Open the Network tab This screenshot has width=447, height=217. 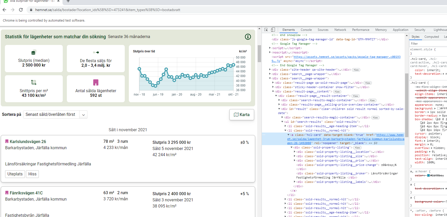pos(340,30)
